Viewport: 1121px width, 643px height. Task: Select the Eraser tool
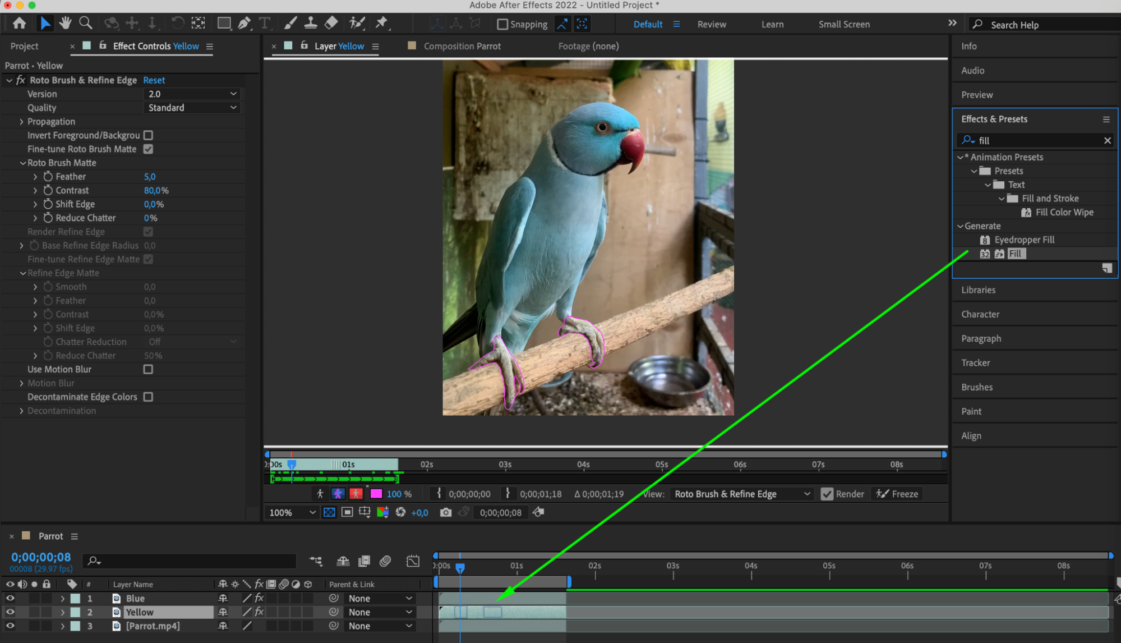(331, 24)
